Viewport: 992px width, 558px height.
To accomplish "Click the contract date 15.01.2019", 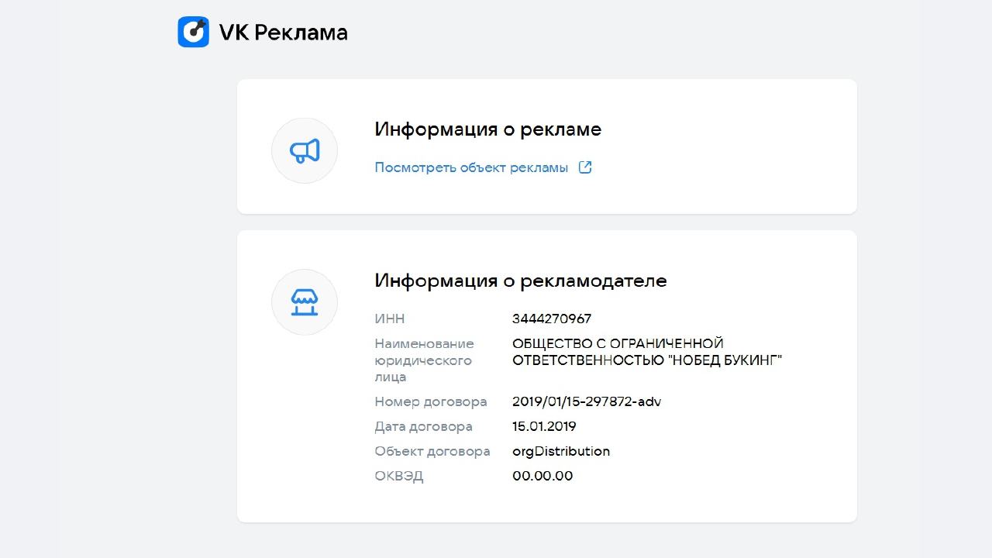I will 544,426.
